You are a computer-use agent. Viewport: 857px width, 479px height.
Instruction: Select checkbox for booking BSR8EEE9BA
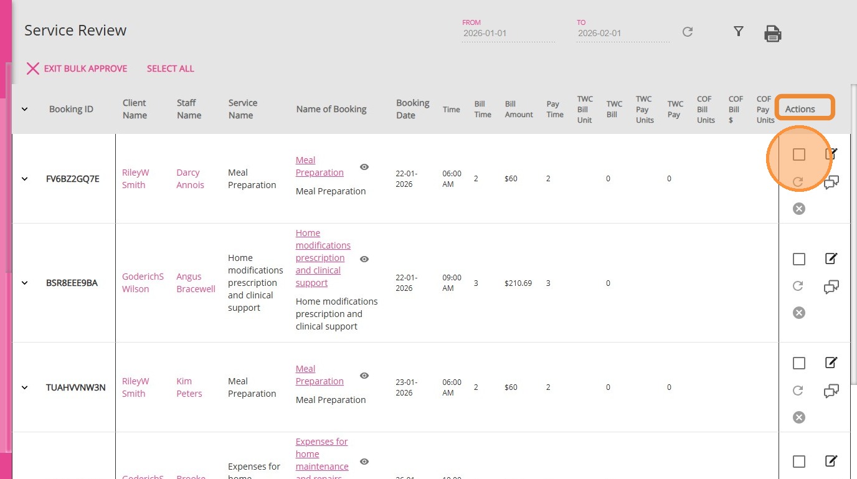[x=799, y=259]
